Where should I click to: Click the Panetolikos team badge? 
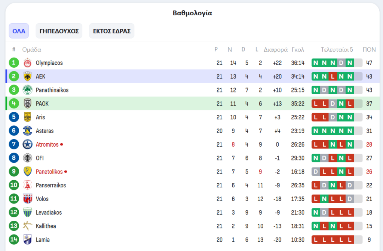coord(27,172)
